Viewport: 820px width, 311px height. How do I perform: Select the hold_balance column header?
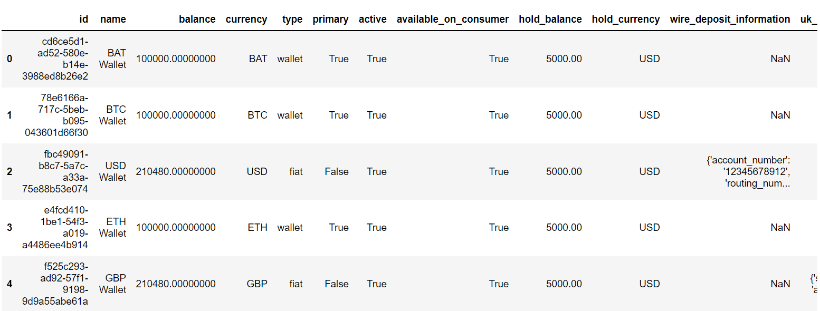click(x=550, y=20)
